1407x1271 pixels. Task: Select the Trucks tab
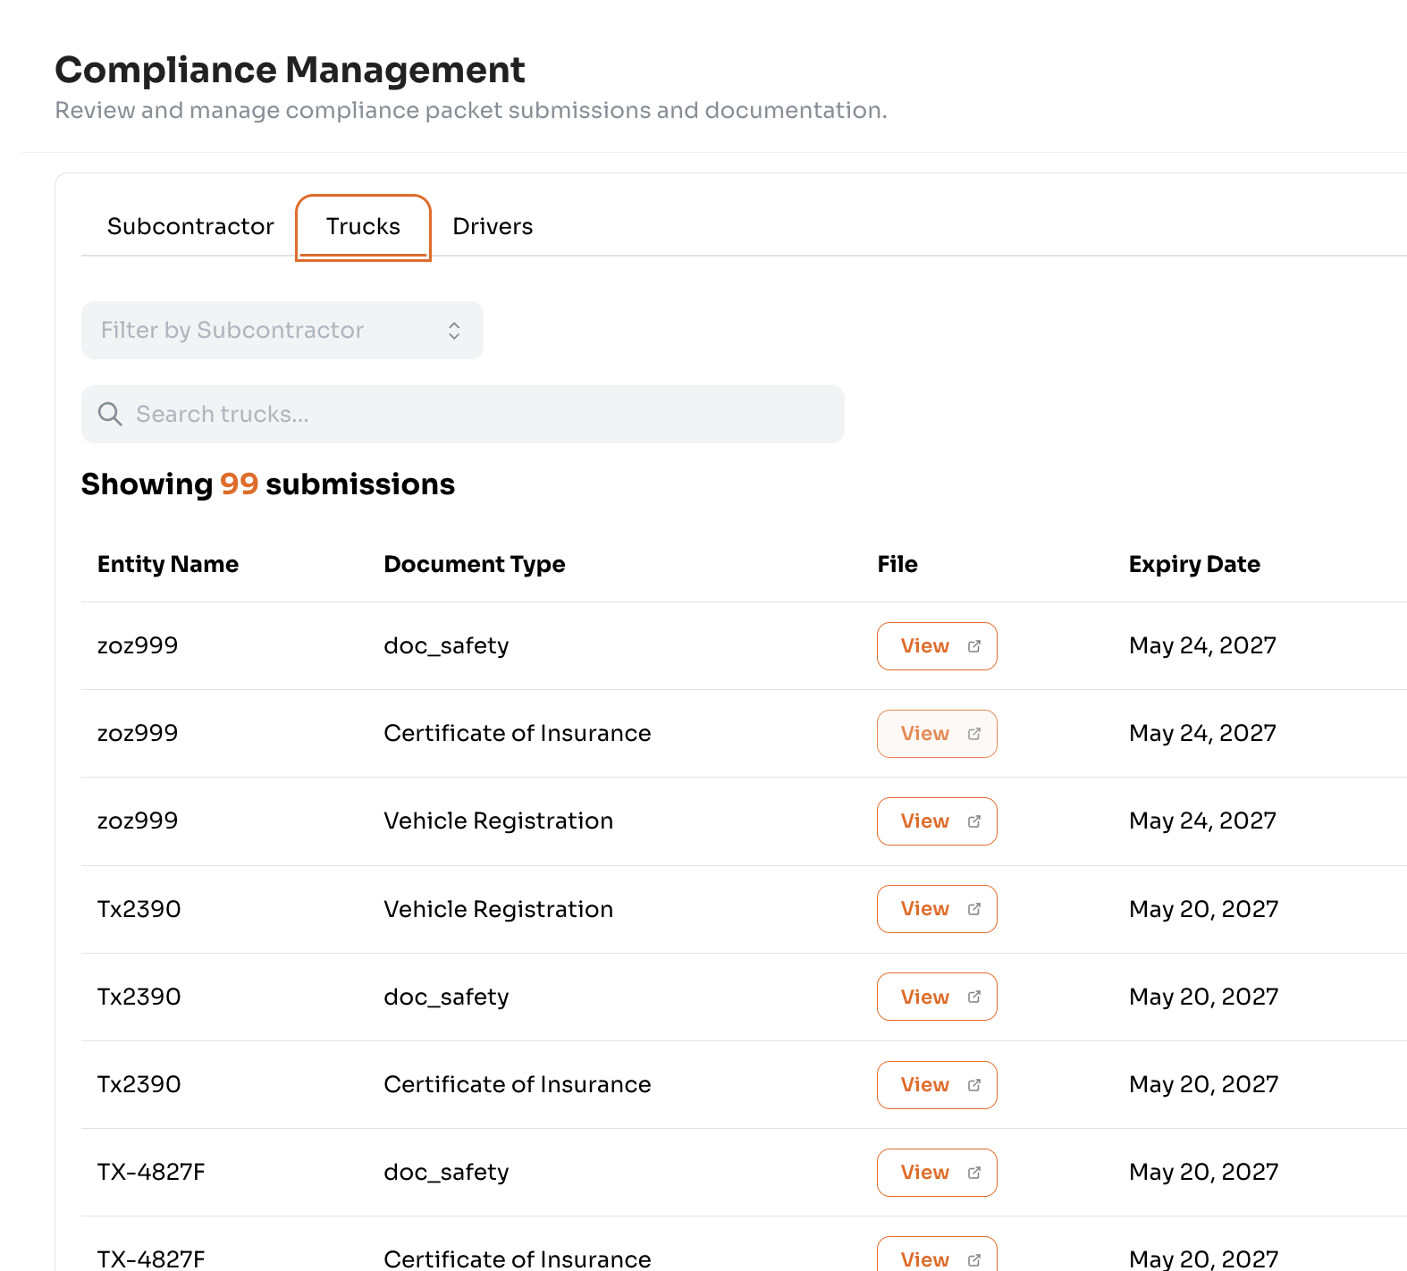(363, 227)
